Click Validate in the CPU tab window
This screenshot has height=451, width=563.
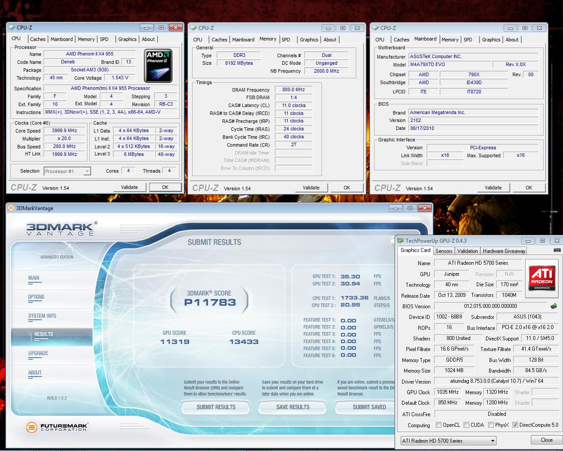(x=129, y=187)
